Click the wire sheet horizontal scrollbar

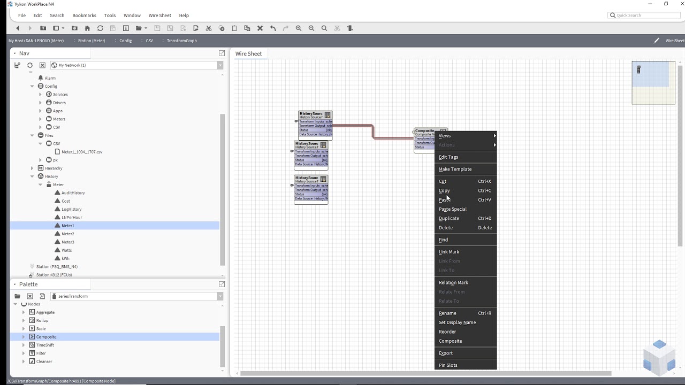[x=426, y=373]
